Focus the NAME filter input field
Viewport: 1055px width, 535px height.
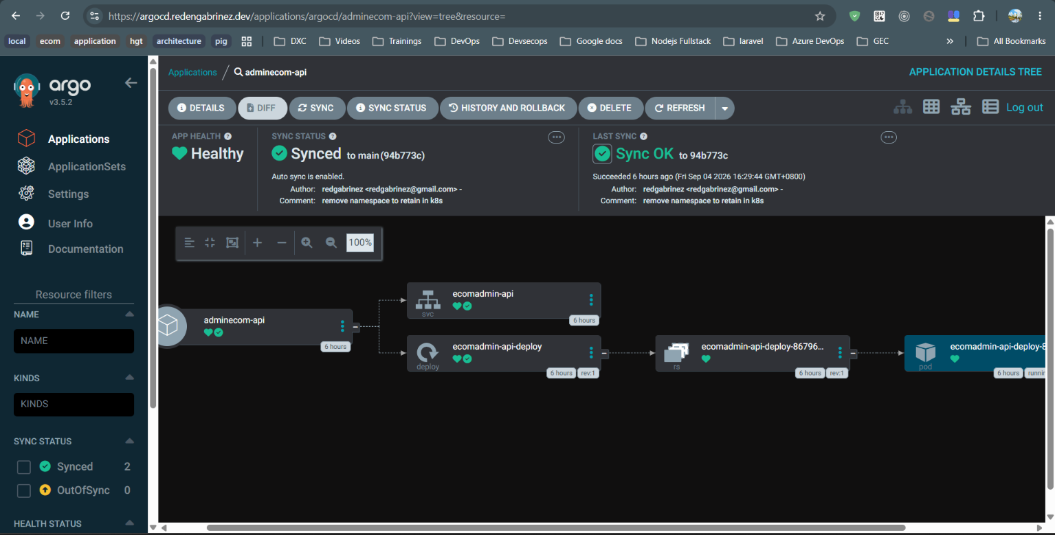[74, 341]
